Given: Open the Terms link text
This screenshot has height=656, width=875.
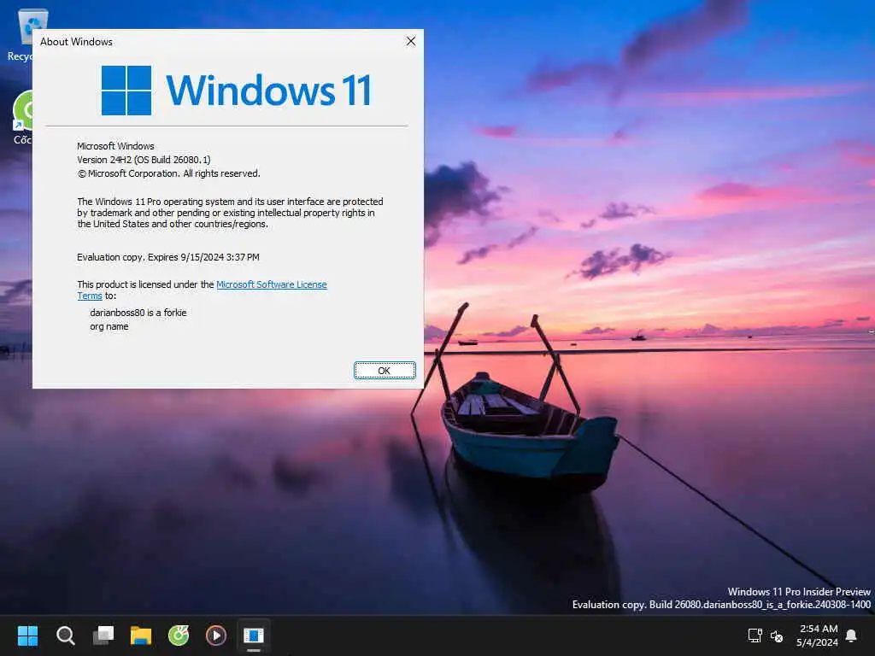Looking at the screenshot, I should coord(89,296).
